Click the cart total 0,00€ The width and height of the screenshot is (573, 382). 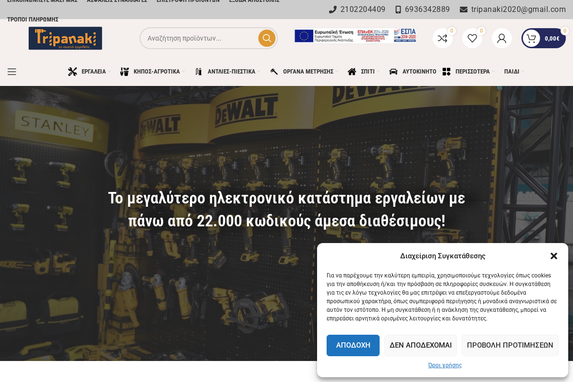click(x=552, y=39)
